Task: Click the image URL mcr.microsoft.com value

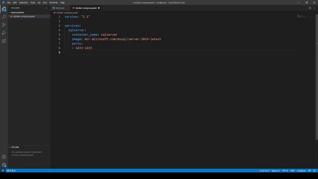Action: coord(123,39)
